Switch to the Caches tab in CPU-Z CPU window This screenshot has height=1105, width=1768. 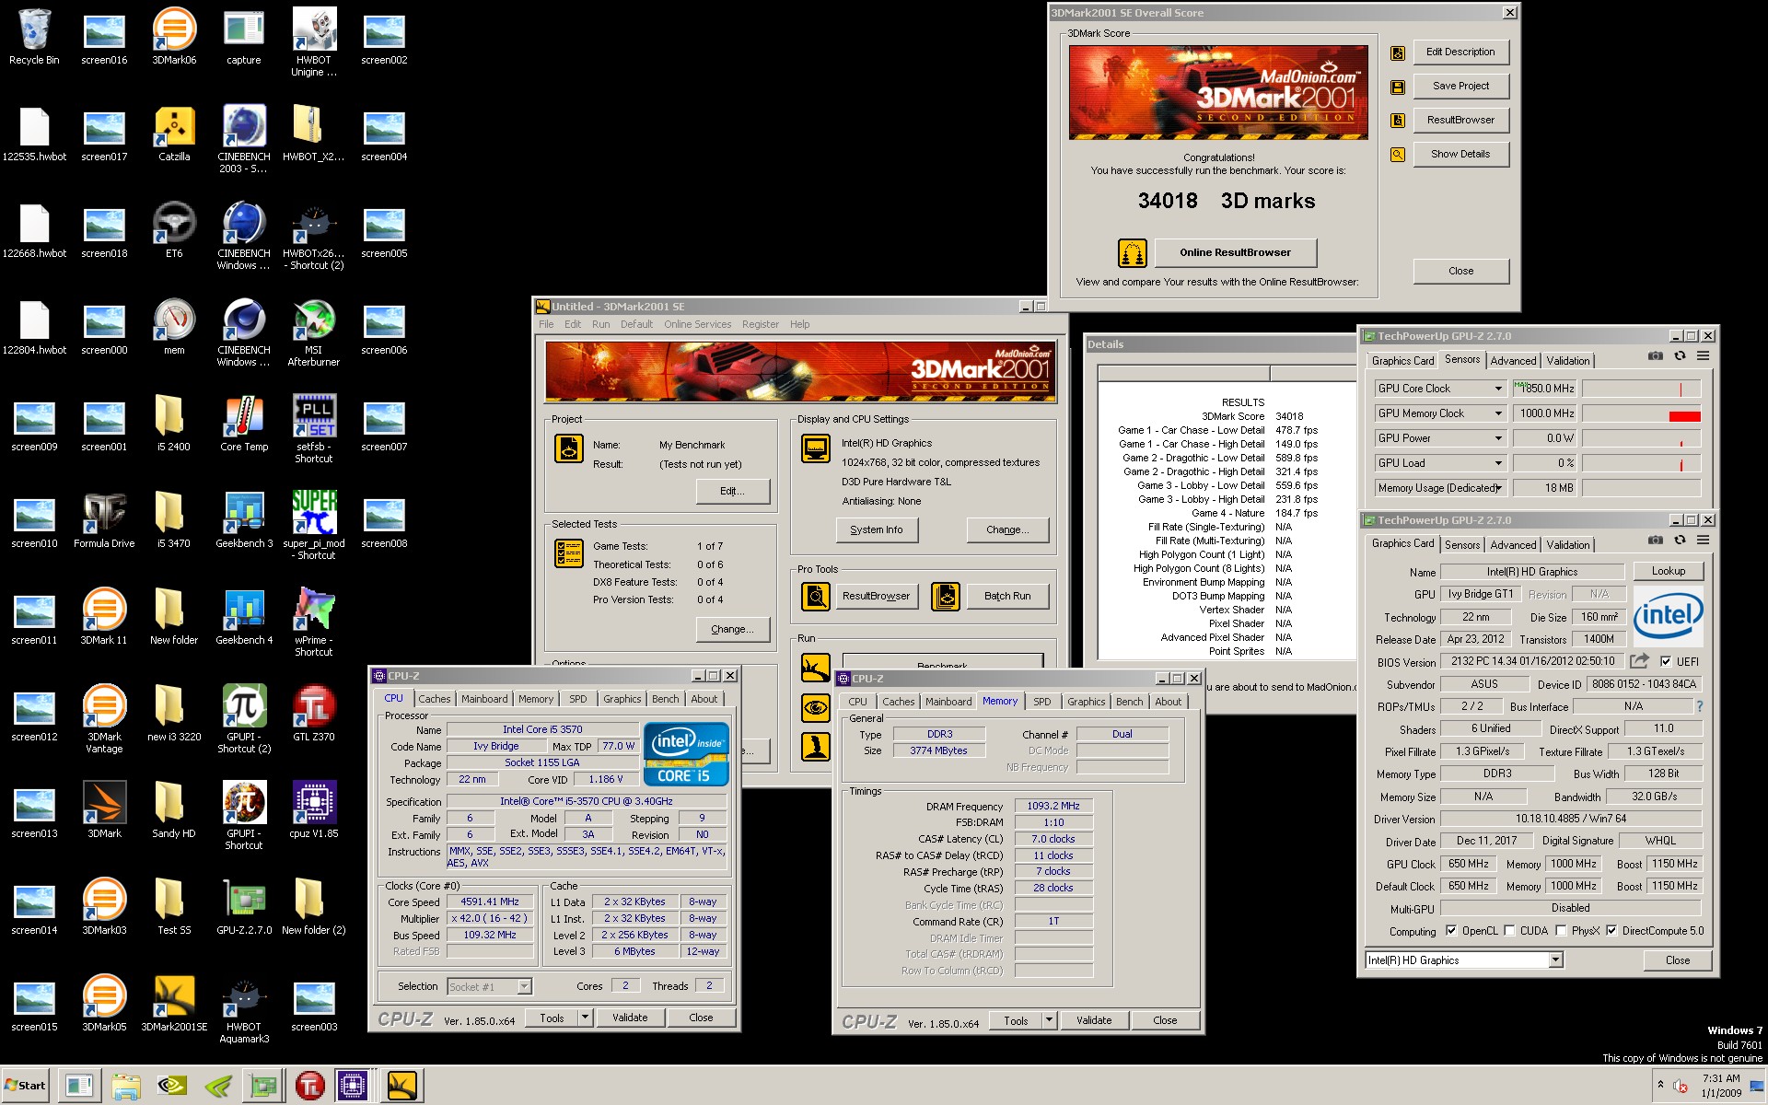[x=435, y=699]
